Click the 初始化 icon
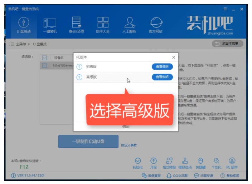The image size is (252, 184). click(137, 163)
